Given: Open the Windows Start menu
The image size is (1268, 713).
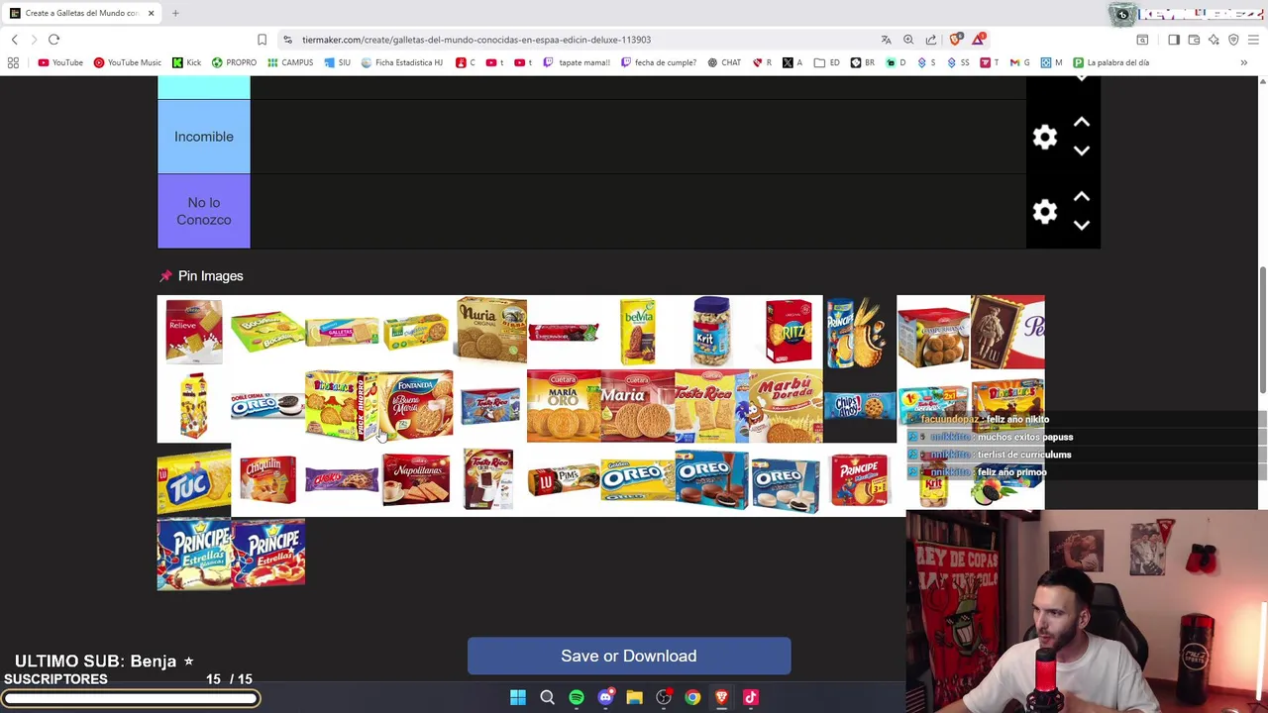Looking at the screenshot, I should pyautogui.click(x=518, y=697).
